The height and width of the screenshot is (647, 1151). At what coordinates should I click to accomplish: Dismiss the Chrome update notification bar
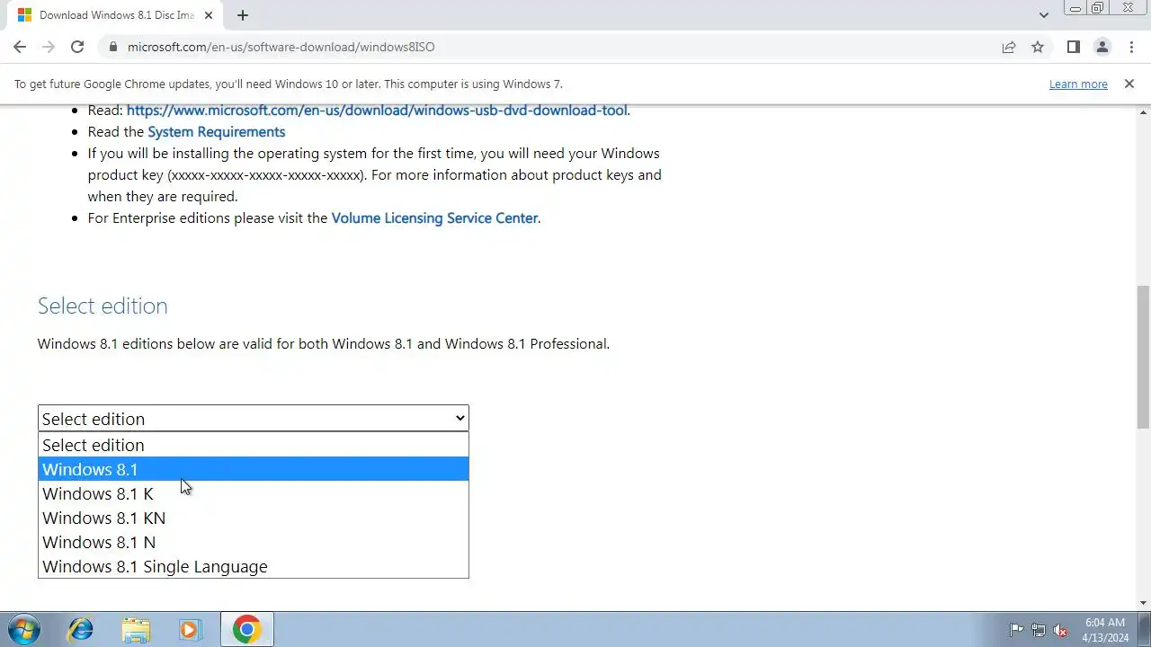[x=1129, y=84]
